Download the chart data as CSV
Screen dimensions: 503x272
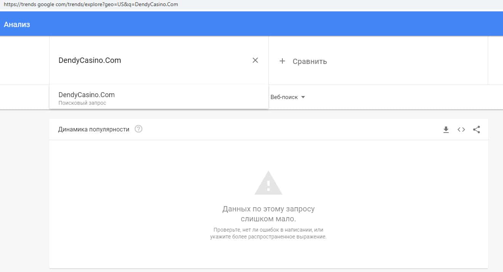[x=446, y=130]
